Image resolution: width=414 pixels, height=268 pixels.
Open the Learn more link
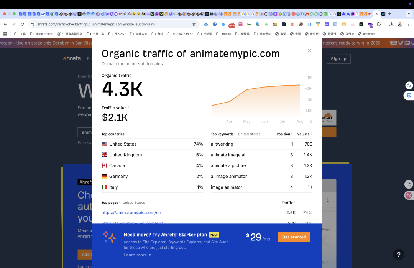[x=137, y=255]
